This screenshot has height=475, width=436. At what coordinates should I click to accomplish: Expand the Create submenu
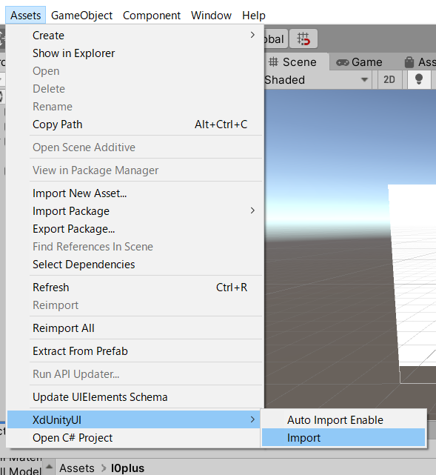tap(134, 36)
